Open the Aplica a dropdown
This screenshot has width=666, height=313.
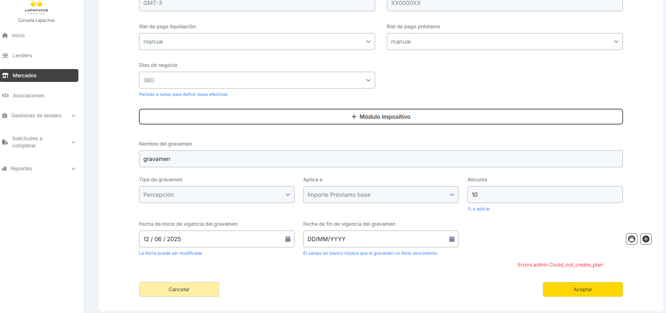(380, 195)
